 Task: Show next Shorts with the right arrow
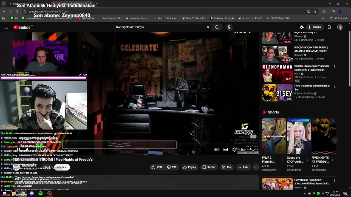click(335, 140)
